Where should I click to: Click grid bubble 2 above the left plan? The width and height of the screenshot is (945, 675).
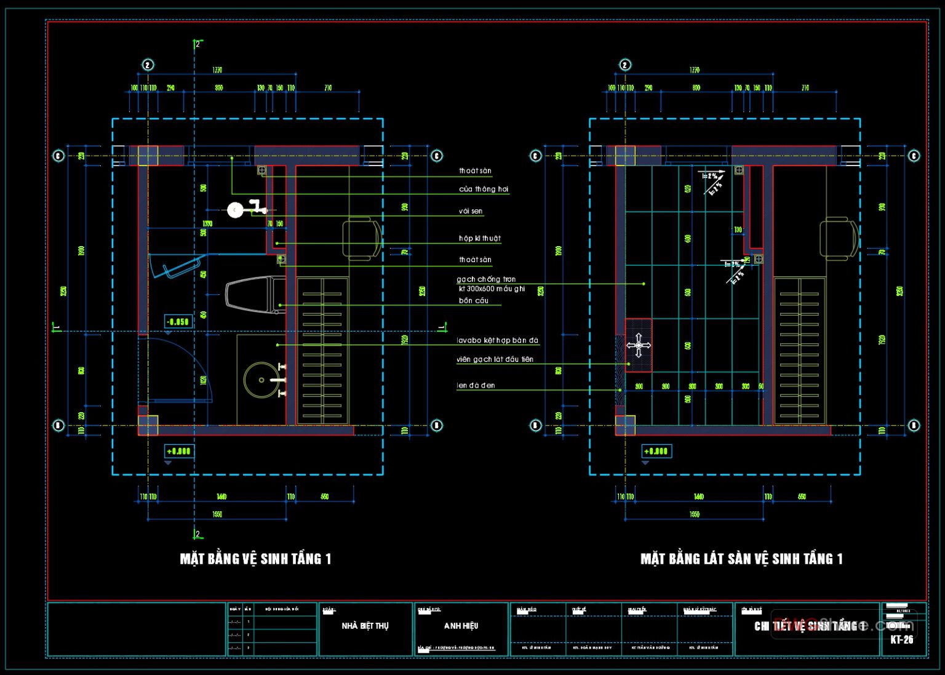(x=147, y=65)
